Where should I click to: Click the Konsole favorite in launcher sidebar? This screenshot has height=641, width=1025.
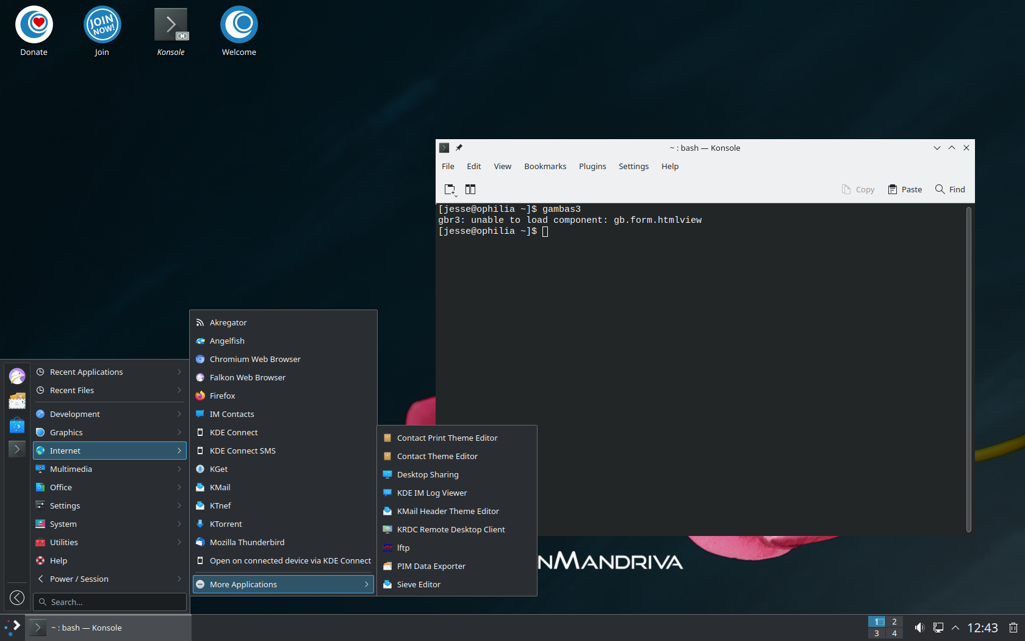pyautogui.click(x=17, y=449)
